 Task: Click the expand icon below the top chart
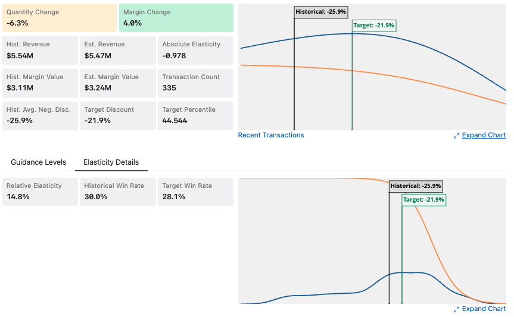coord(456,136)
